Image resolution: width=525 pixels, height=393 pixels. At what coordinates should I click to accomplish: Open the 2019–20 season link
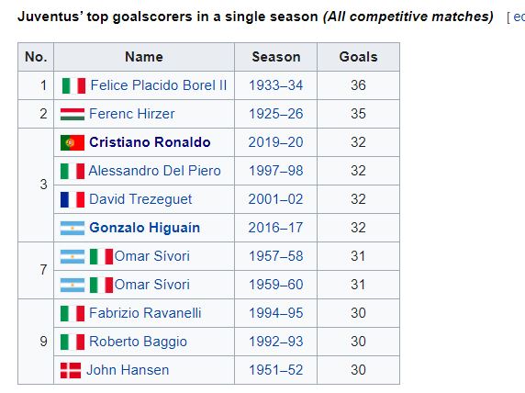[x=276, y=142]
